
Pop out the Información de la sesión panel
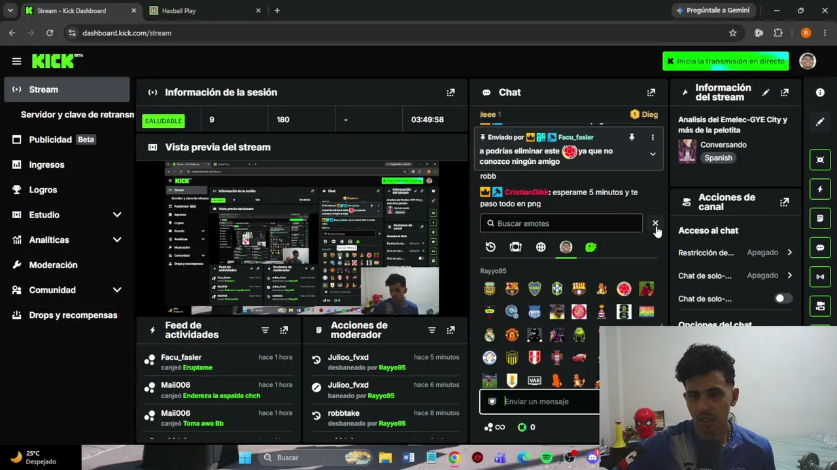pyautogui.click(x=451, y=93)
